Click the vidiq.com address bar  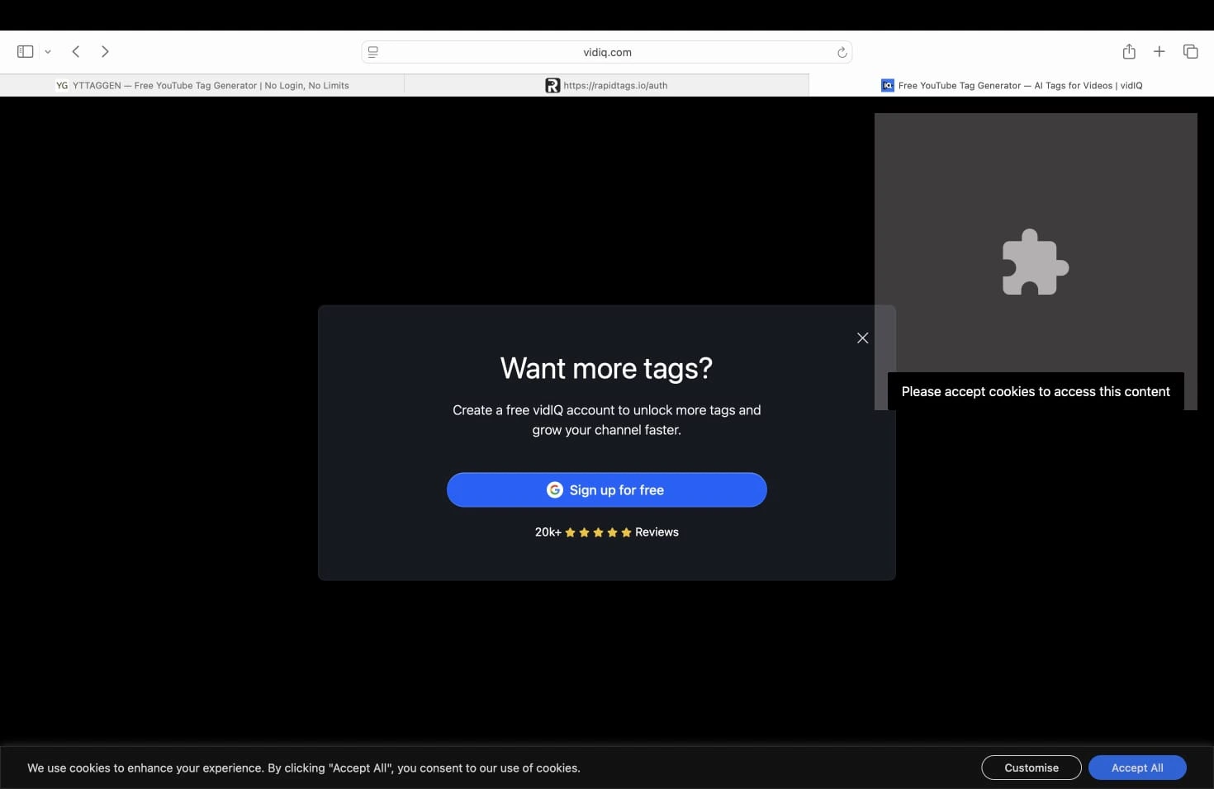click(606, 52)
